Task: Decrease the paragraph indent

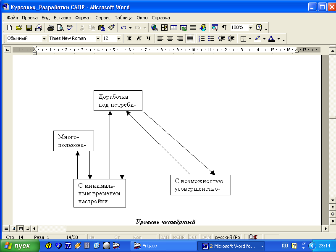Action: coord(221,39)
